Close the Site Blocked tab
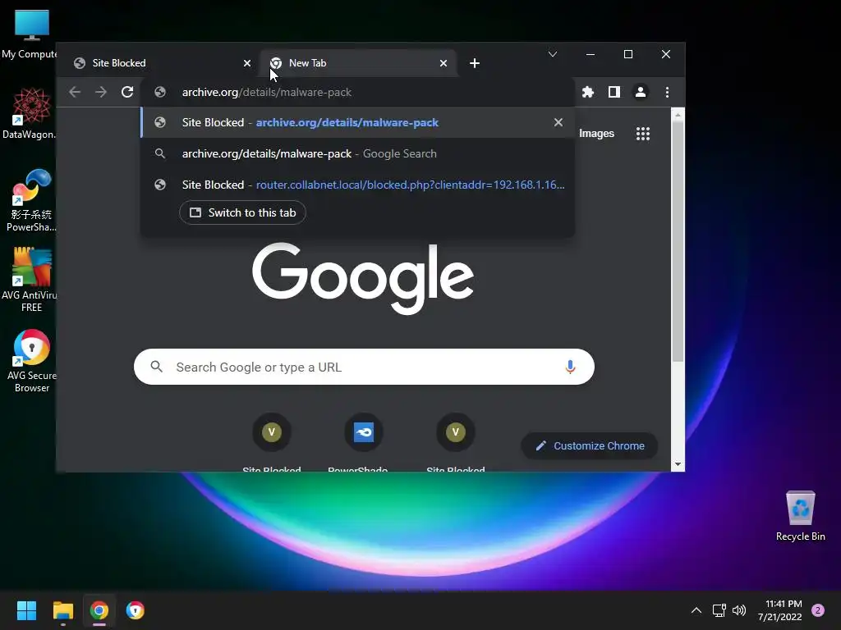Image resolution: width=841 pixels, height=630 pixels. (246, 63)
